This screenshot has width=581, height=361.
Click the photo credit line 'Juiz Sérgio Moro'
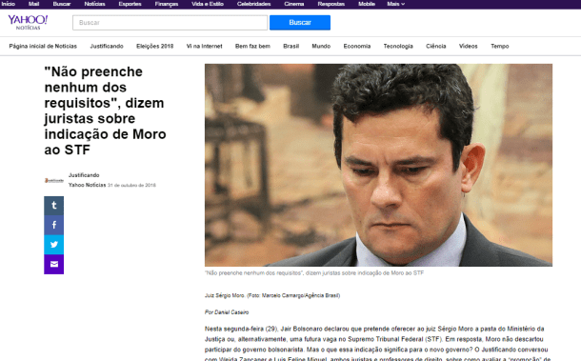(272, 295)
